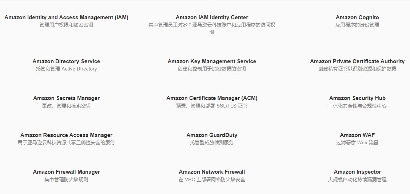The image size is (410, 194).
Task: Click the 预置、管理和部署 SSL/TLS 证书 description
Action: point(212,106)
